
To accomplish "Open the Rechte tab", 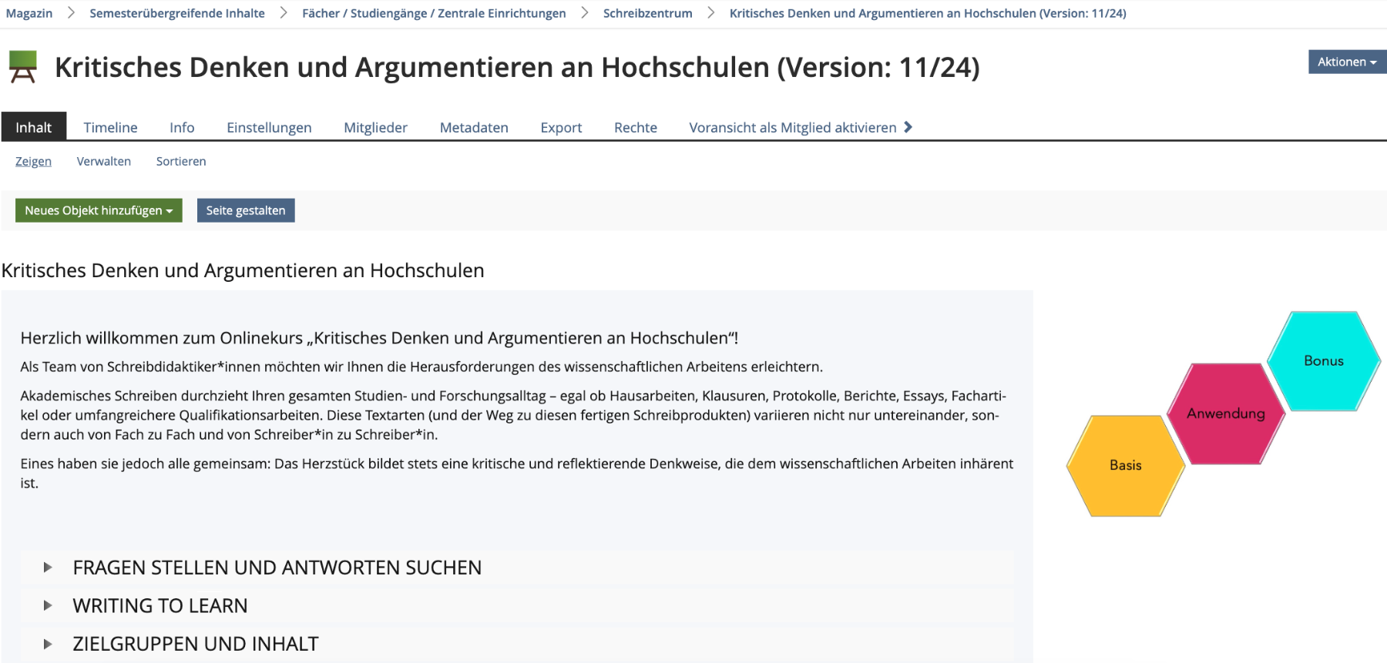I will (635, 127).
